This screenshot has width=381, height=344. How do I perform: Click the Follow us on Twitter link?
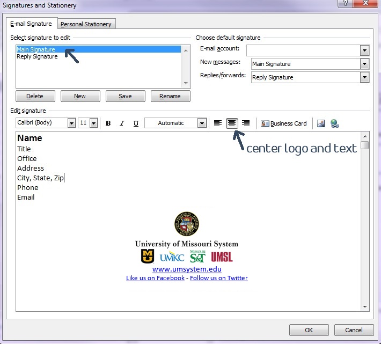tap(219, 278)
